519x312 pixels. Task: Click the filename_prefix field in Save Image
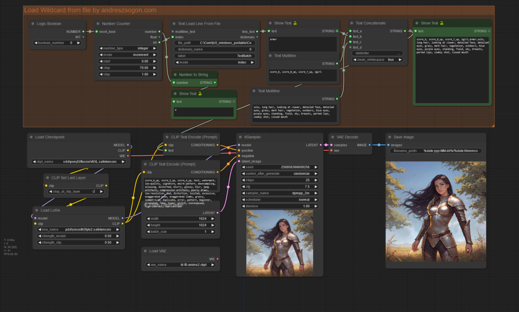435,151
